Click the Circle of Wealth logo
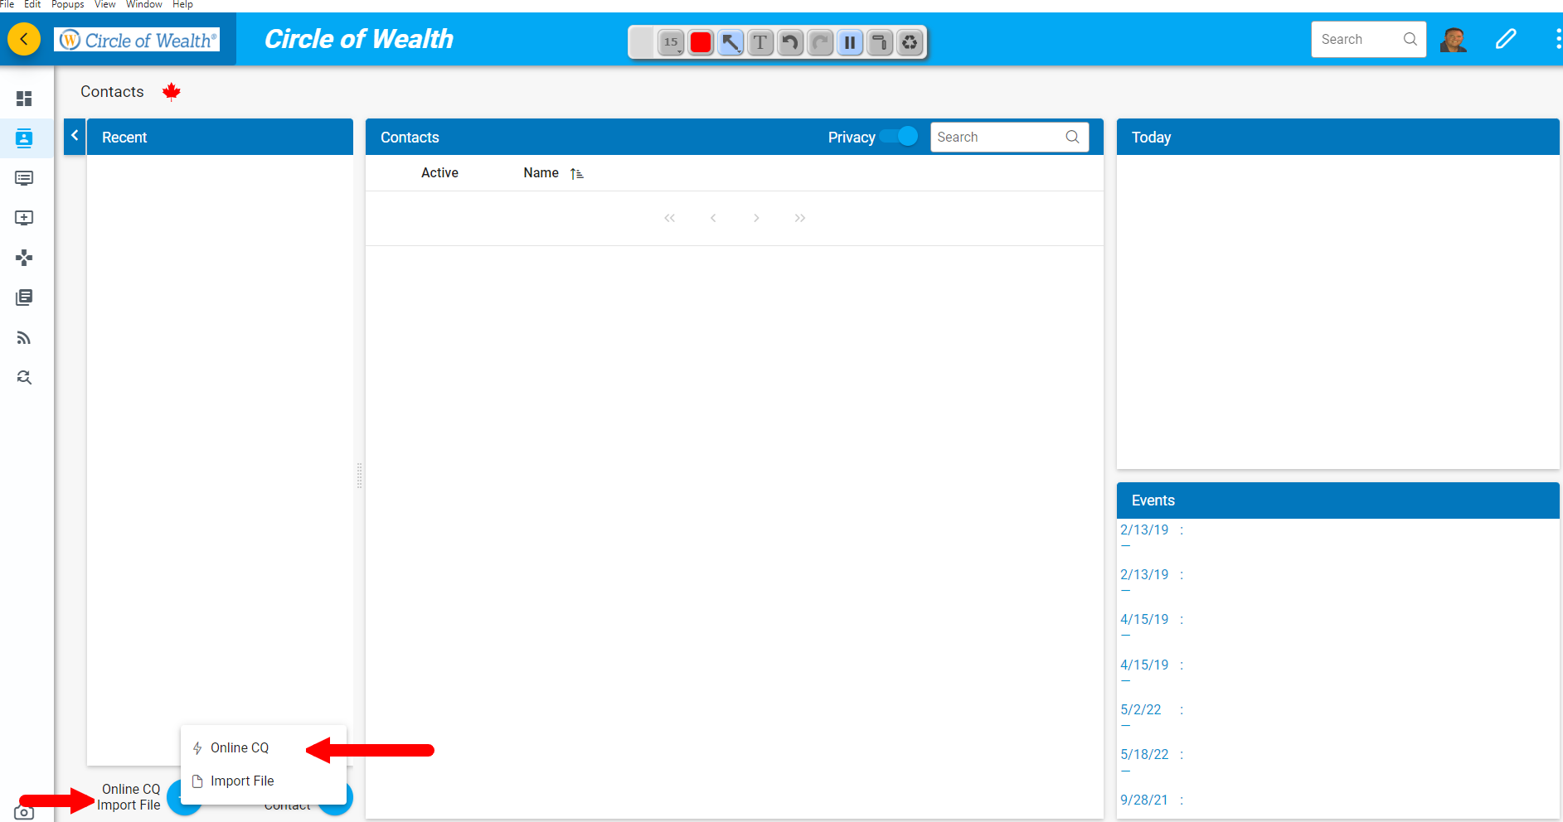The width and height of the screenshot is (1563, 822). pyautogui.click(x=138, y=40)
